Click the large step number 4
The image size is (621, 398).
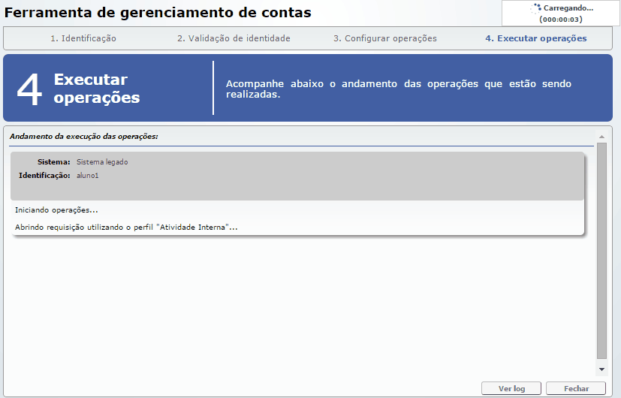click(29, 89)
